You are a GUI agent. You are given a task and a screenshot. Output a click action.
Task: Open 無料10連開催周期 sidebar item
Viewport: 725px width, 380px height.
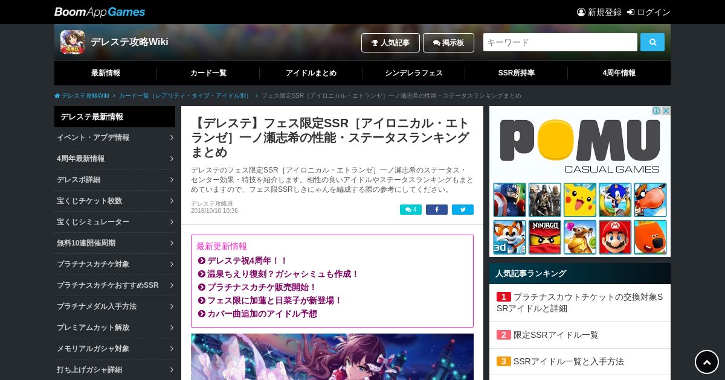tap(115, 243)
